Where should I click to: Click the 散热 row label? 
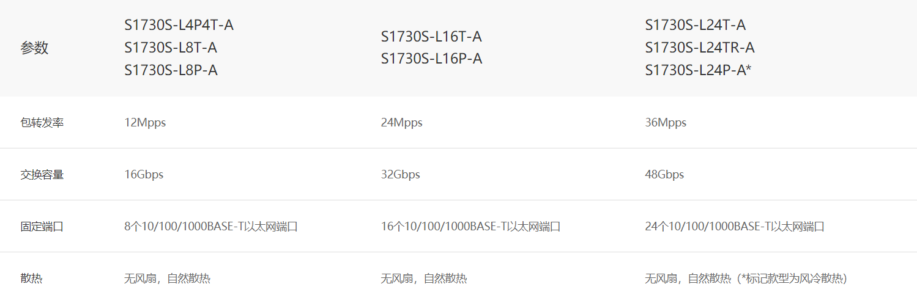[31, 279]
